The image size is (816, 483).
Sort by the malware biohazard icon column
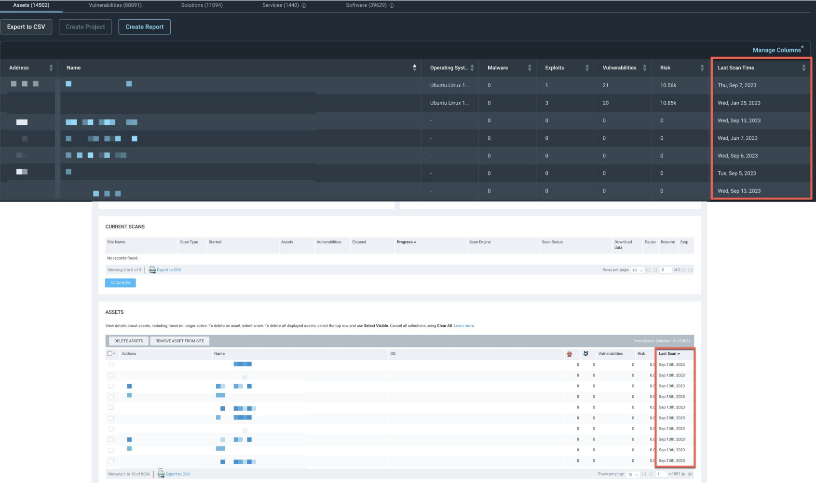point(570,354)
